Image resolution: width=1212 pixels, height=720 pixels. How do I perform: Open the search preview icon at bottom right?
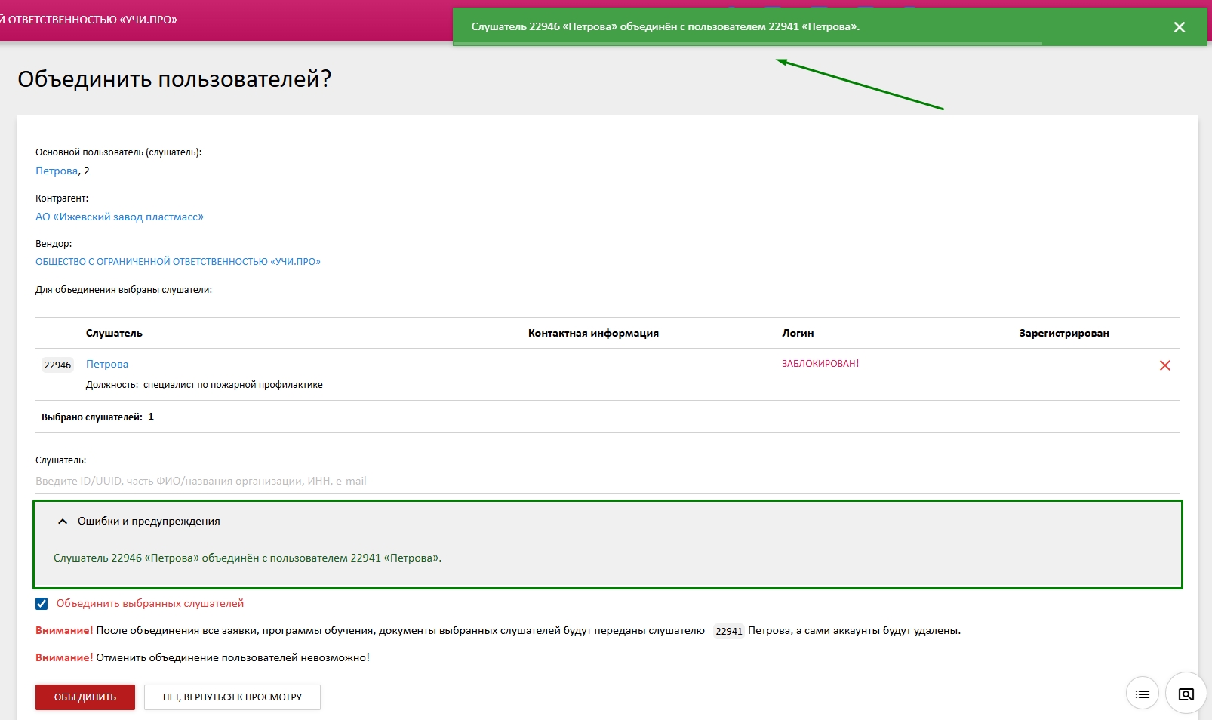point(1186,694)
